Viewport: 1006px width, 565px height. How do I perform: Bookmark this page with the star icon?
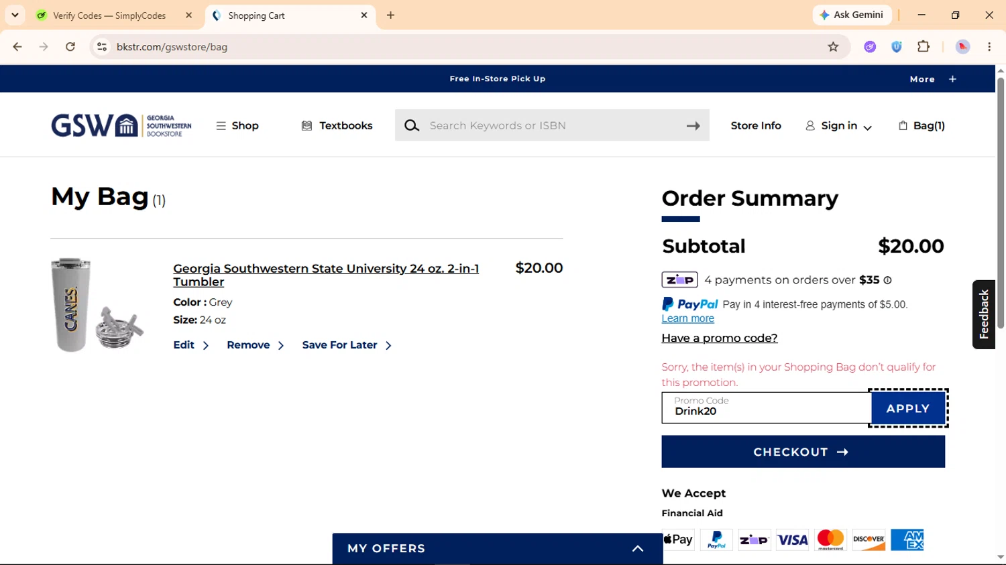click(x=833, y=47)
